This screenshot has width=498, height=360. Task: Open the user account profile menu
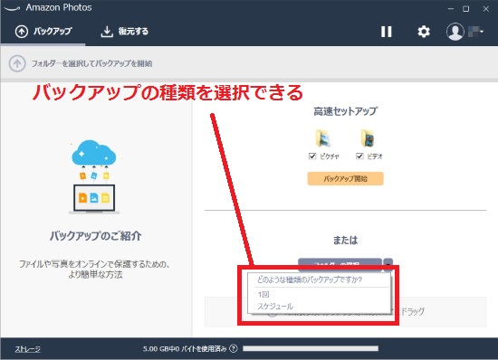coord(464,32)
